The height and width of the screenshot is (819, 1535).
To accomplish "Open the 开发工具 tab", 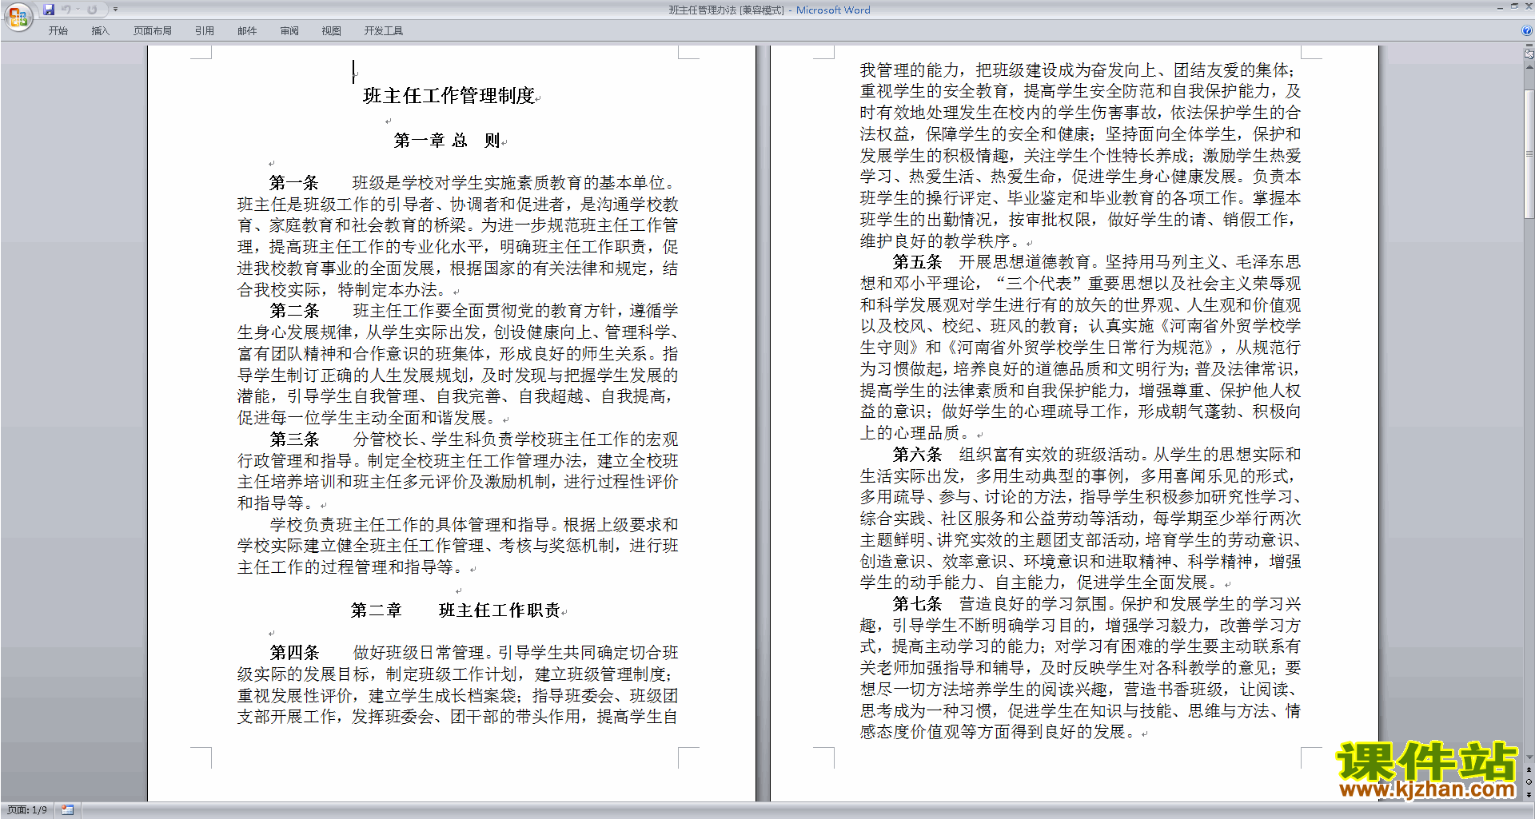I will (x=383, y=30).
